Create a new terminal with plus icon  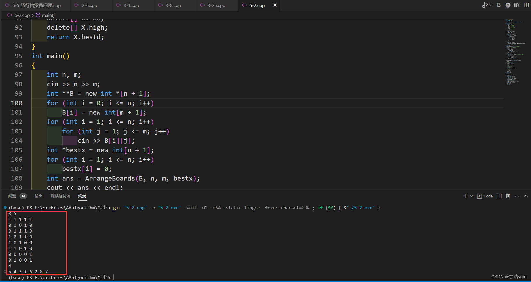(x=466, y=196)
